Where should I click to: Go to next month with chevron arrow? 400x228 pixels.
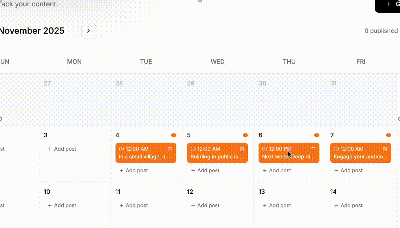(89, 31)
